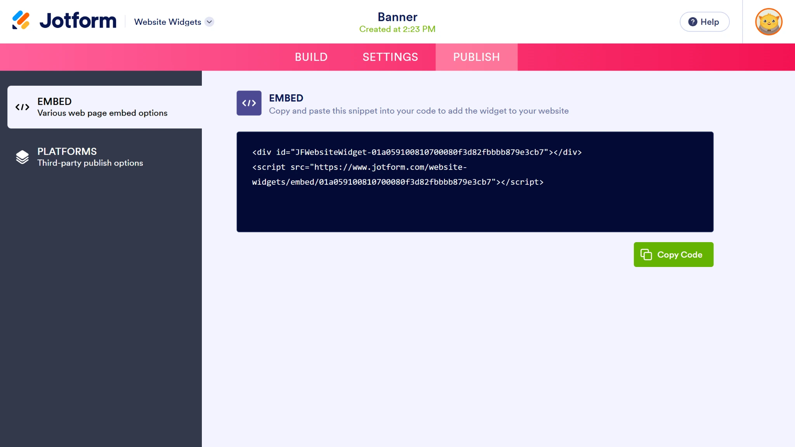Open the user avatar profile menu
Screen dimensions: 795x447
coord(769,22)
